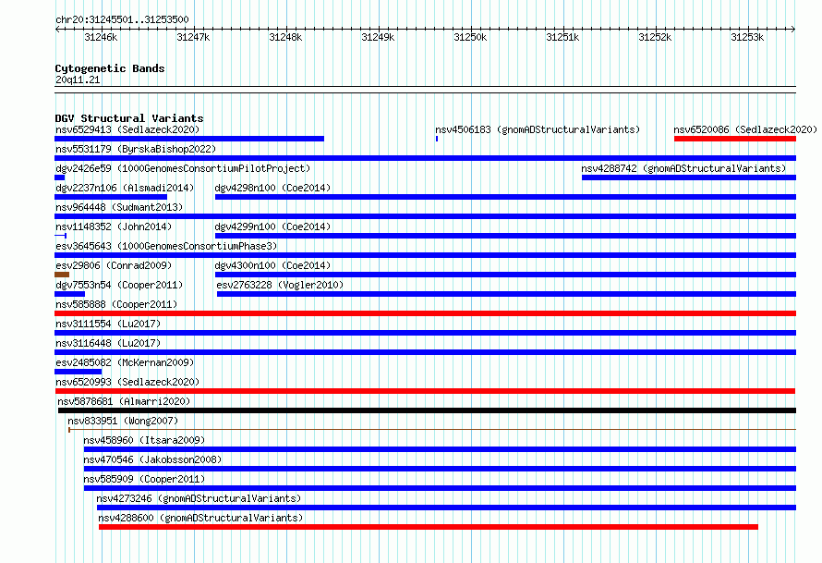Open dgv2237n106 (Alsmadi2014) variant
Image resolution: width=822 pixels, height=563 pixels.
coord(125,188)
